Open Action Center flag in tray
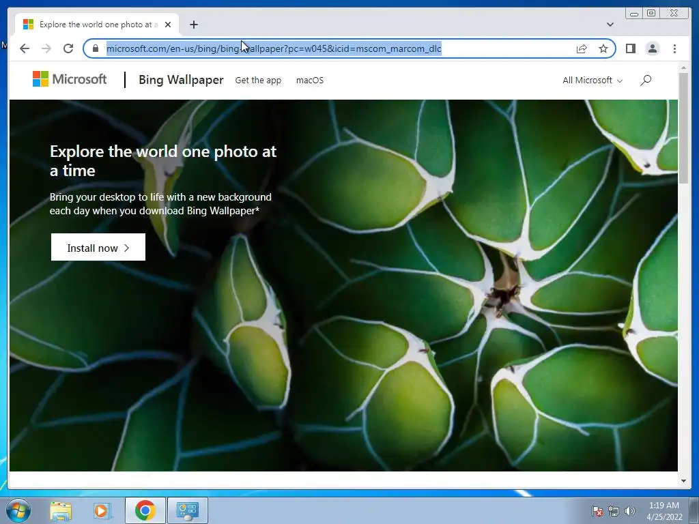 pos(597,511)
